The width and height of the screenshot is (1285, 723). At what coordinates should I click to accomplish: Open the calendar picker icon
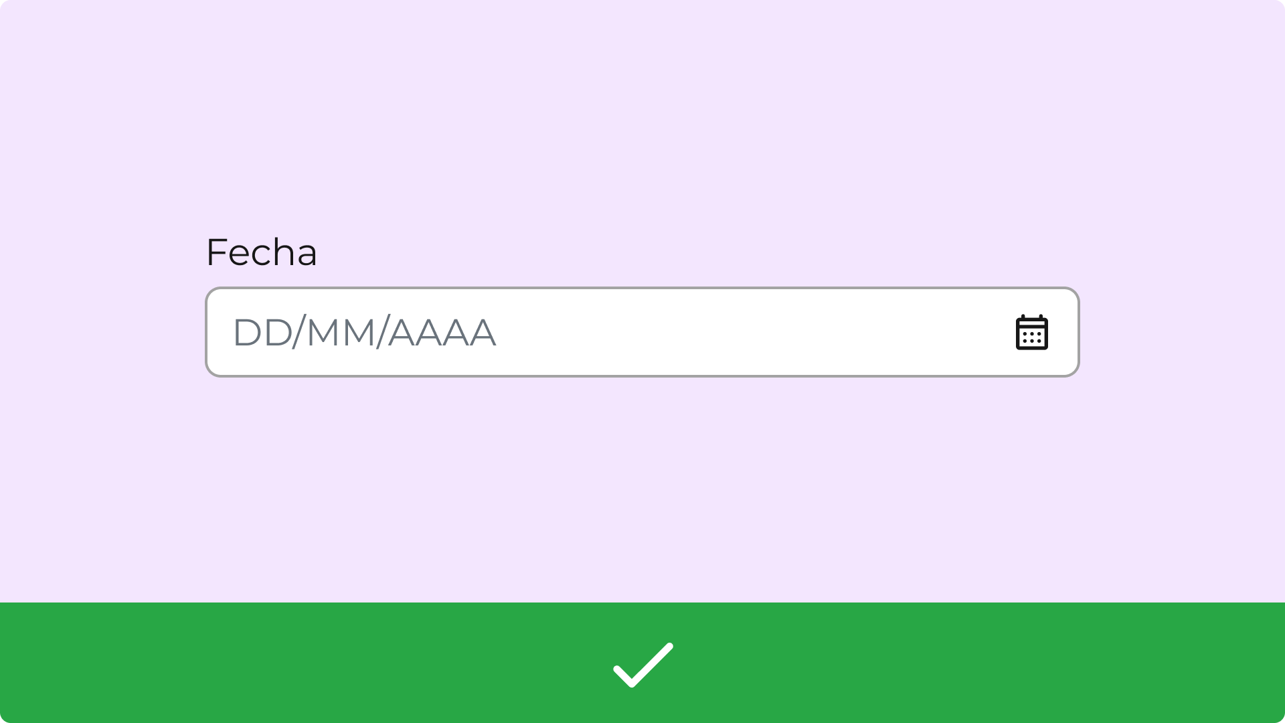(1031, 332)
